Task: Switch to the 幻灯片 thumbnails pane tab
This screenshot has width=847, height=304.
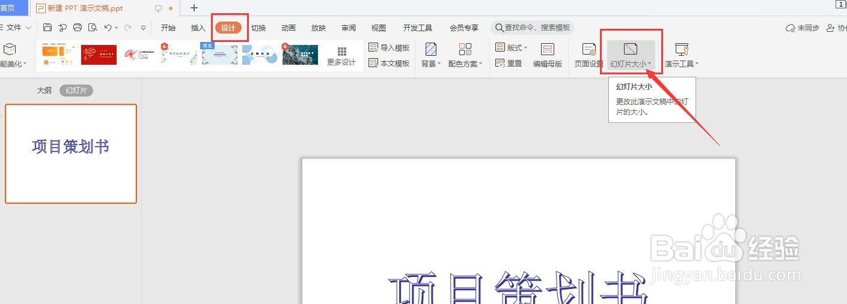Action: 76,91
